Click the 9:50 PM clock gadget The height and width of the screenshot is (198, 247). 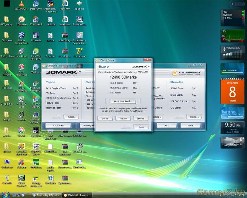tap(233, 128)
